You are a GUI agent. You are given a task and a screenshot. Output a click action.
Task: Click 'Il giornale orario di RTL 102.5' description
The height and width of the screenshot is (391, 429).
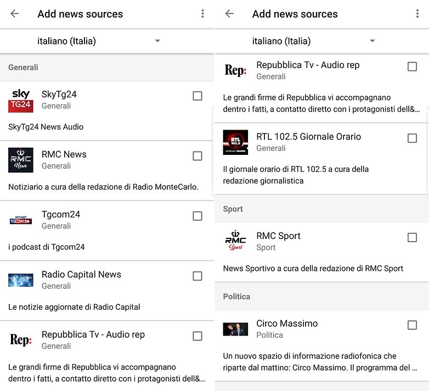(x=296, y=175)
